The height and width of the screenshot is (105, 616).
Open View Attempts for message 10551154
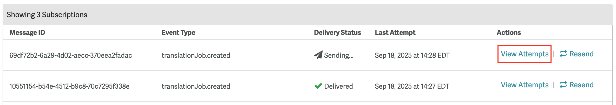coord(525,85)
